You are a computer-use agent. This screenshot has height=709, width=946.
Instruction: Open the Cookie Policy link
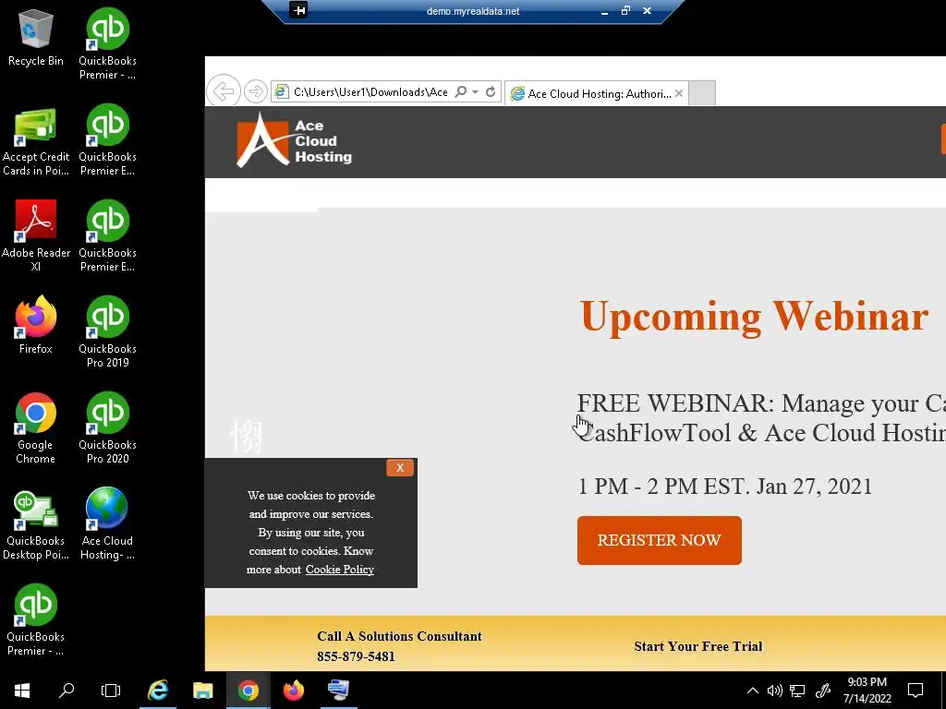click(x=340, y=569)
